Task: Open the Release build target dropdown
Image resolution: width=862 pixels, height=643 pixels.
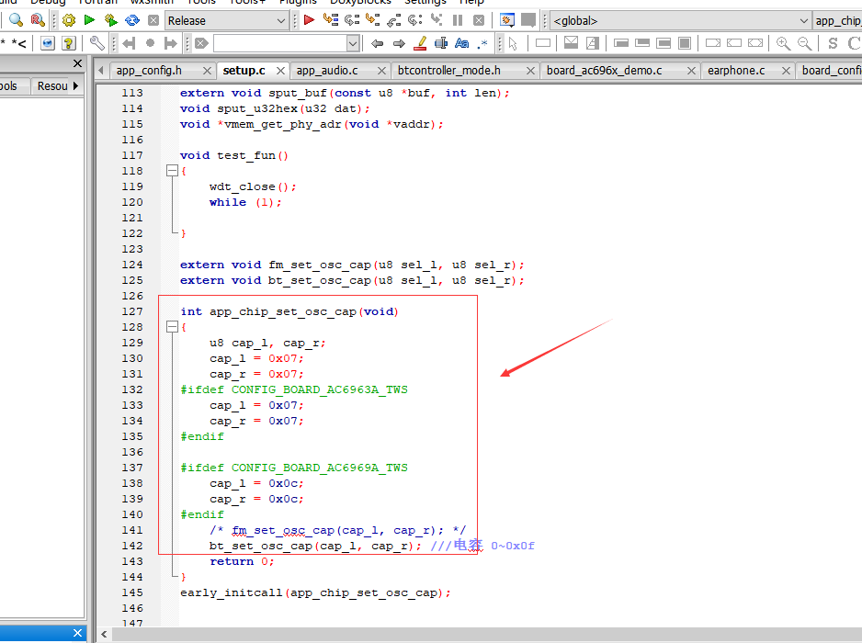Action: tap(226, 21)
